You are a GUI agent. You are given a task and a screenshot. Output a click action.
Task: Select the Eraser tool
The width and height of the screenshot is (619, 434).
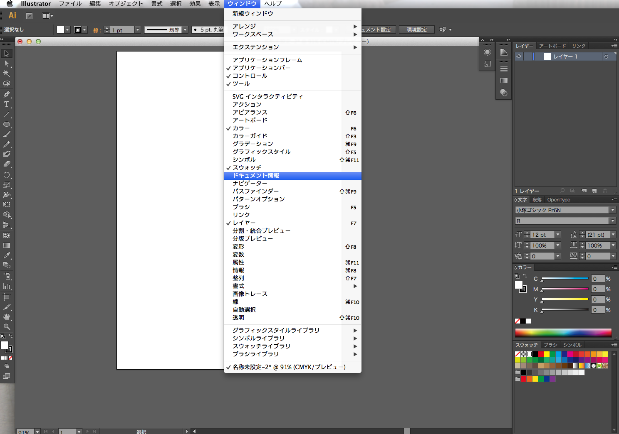[x=7, y=164]
